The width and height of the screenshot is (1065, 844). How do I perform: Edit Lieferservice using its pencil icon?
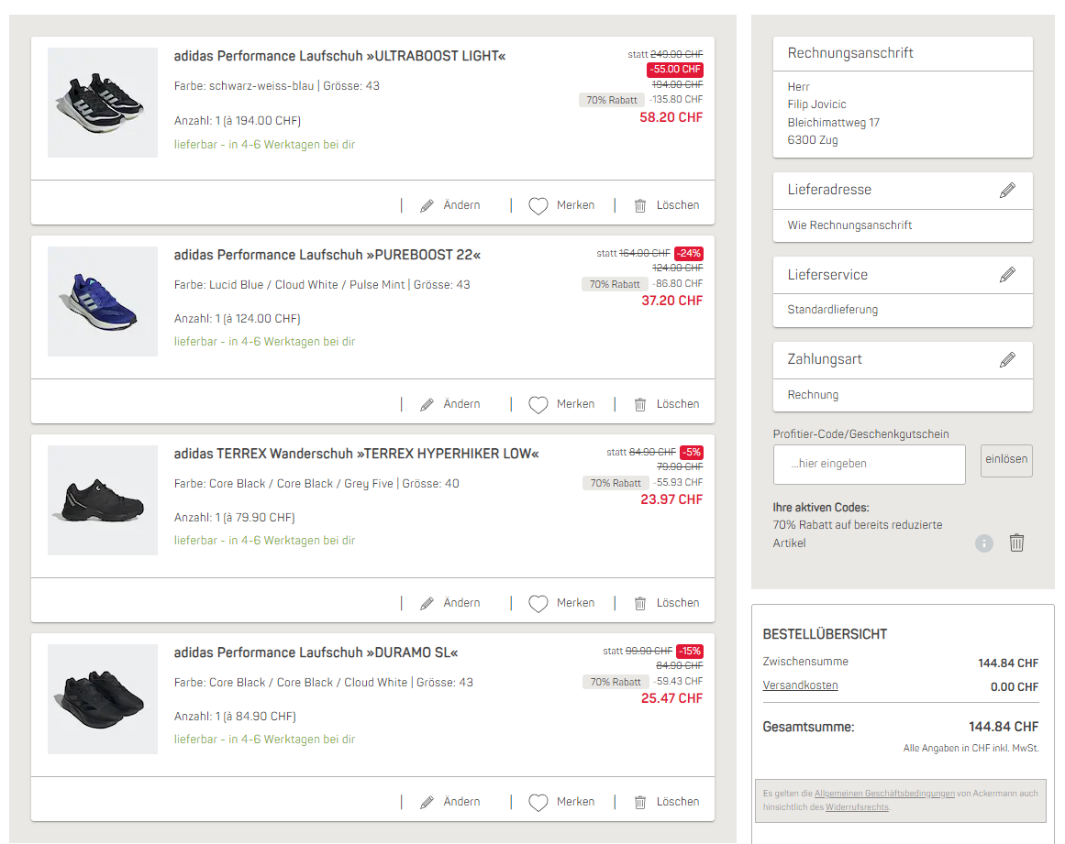click(1007, 275)
